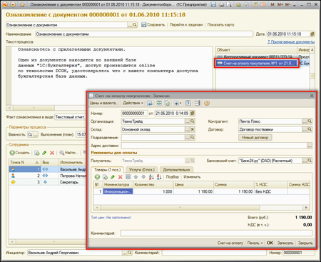Image resolution: width=321 pixels, height=262 pixels.
Task: Switch to Услуги (0 поз.) tab
Action: 142,170
